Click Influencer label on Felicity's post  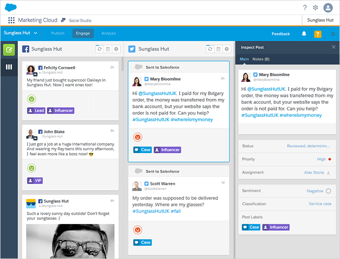tap(61, 111)
